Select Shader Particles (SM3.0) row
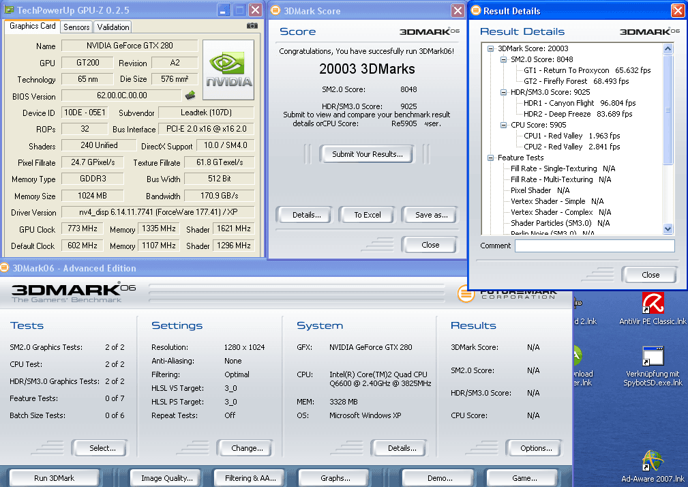The width and height of the screenshot is (688, 487). (560, 223)
